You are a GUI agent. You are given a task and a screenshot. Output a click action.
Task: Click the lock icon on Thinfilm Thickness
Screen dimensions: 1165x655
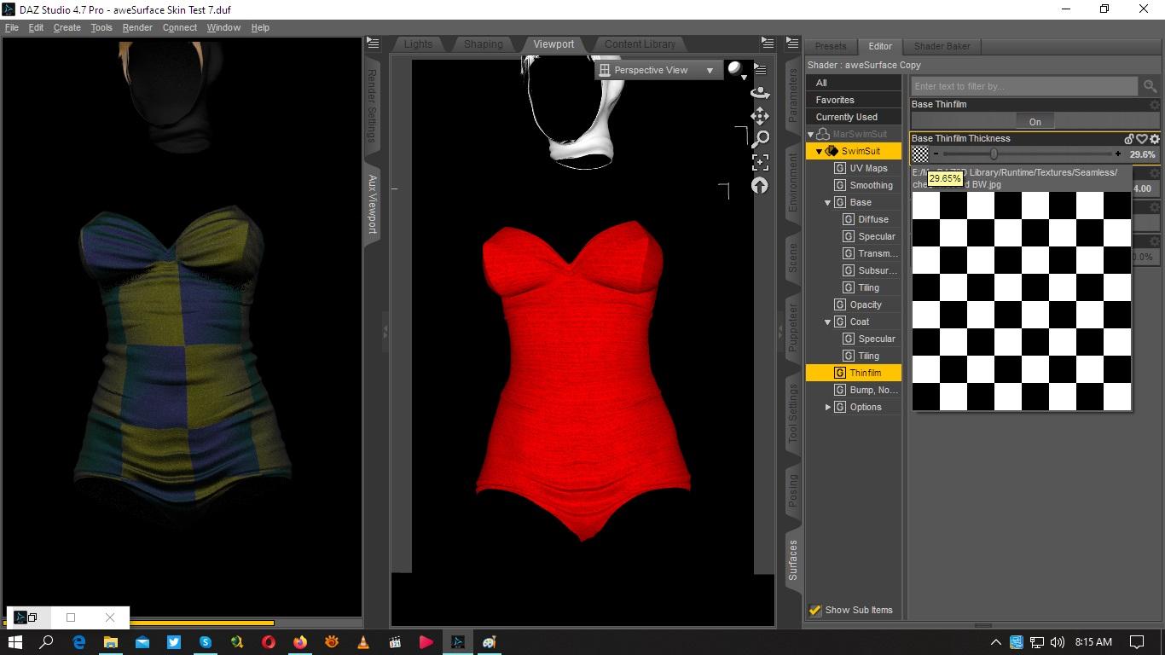[x=1129, y=139]
